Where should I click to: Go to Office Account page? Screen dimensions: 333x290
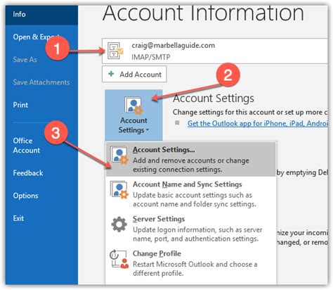coord(27,146)
